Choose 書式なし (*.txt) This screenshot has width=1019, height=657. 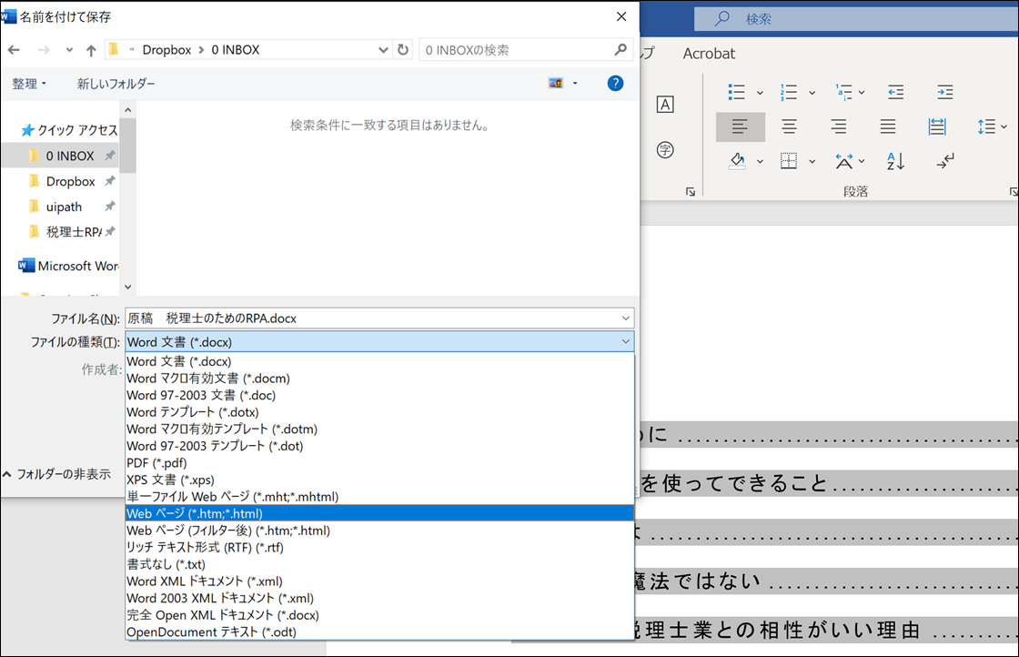(x=379, y=564)
